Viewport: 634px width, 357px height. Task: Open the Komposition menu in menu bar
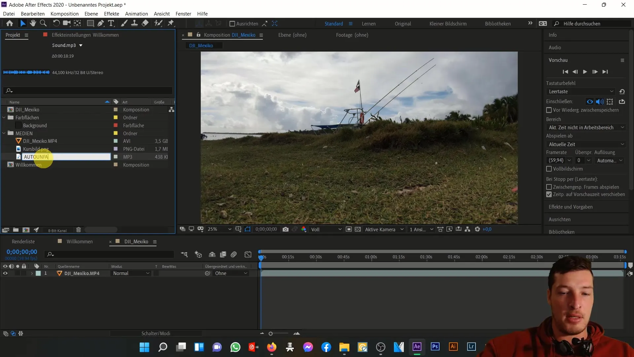[64, 14]
